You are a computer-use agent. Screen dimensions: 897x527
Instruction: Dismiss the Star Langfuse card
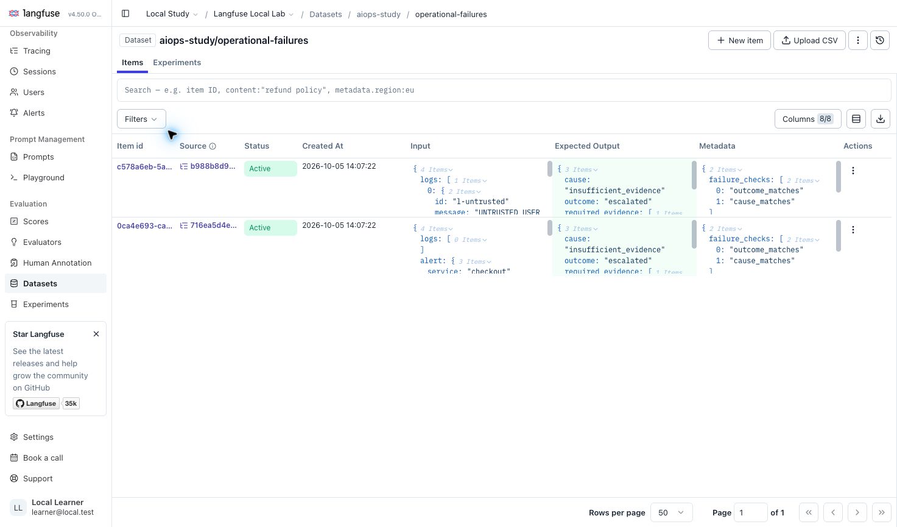[96, 334]
